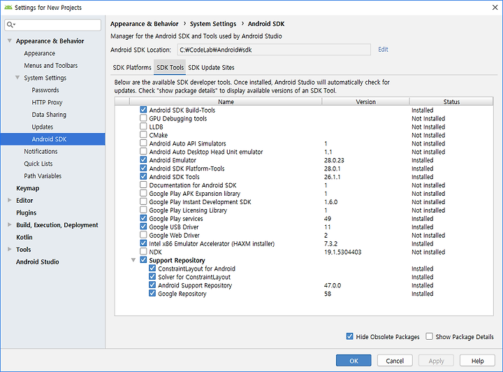
Task: Expand the Tools section arrow
Action: pyautogui.click(x=10, y=249)
